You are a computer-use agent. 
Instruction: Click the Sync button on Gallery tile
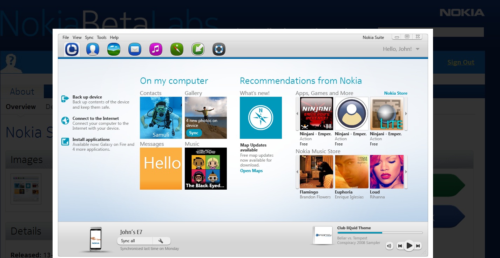194,133
